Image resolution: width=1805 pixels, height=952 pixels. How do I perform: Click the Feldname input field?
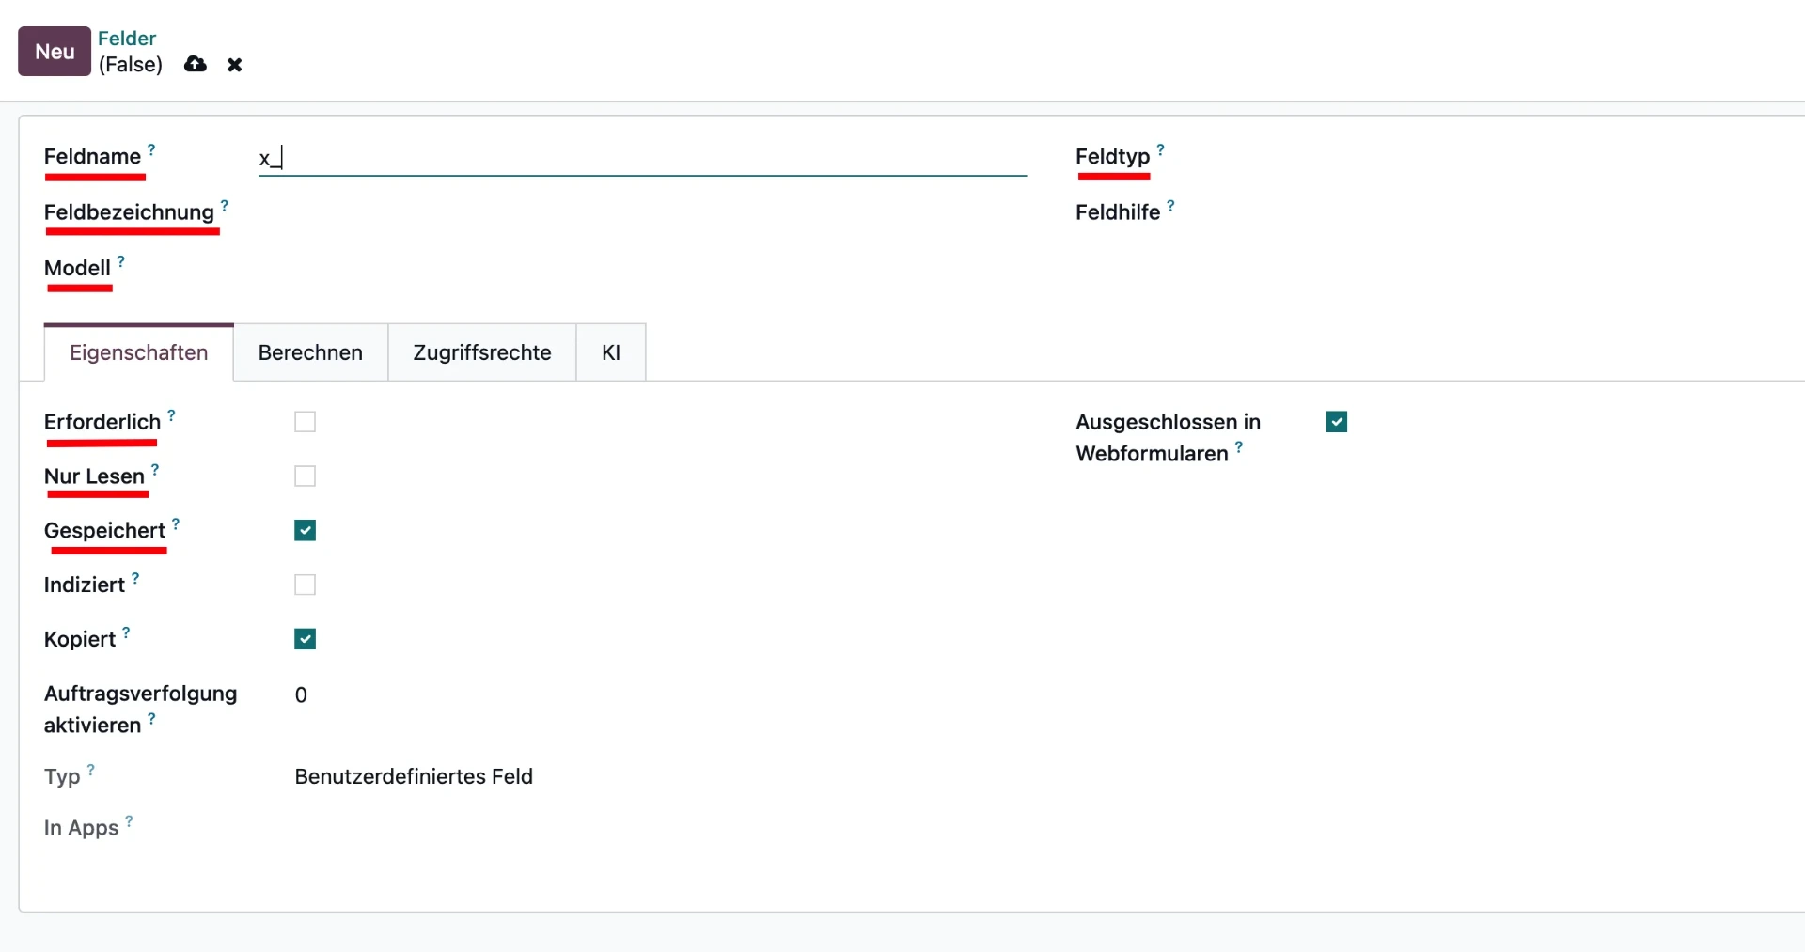click(x=639, y=157)
